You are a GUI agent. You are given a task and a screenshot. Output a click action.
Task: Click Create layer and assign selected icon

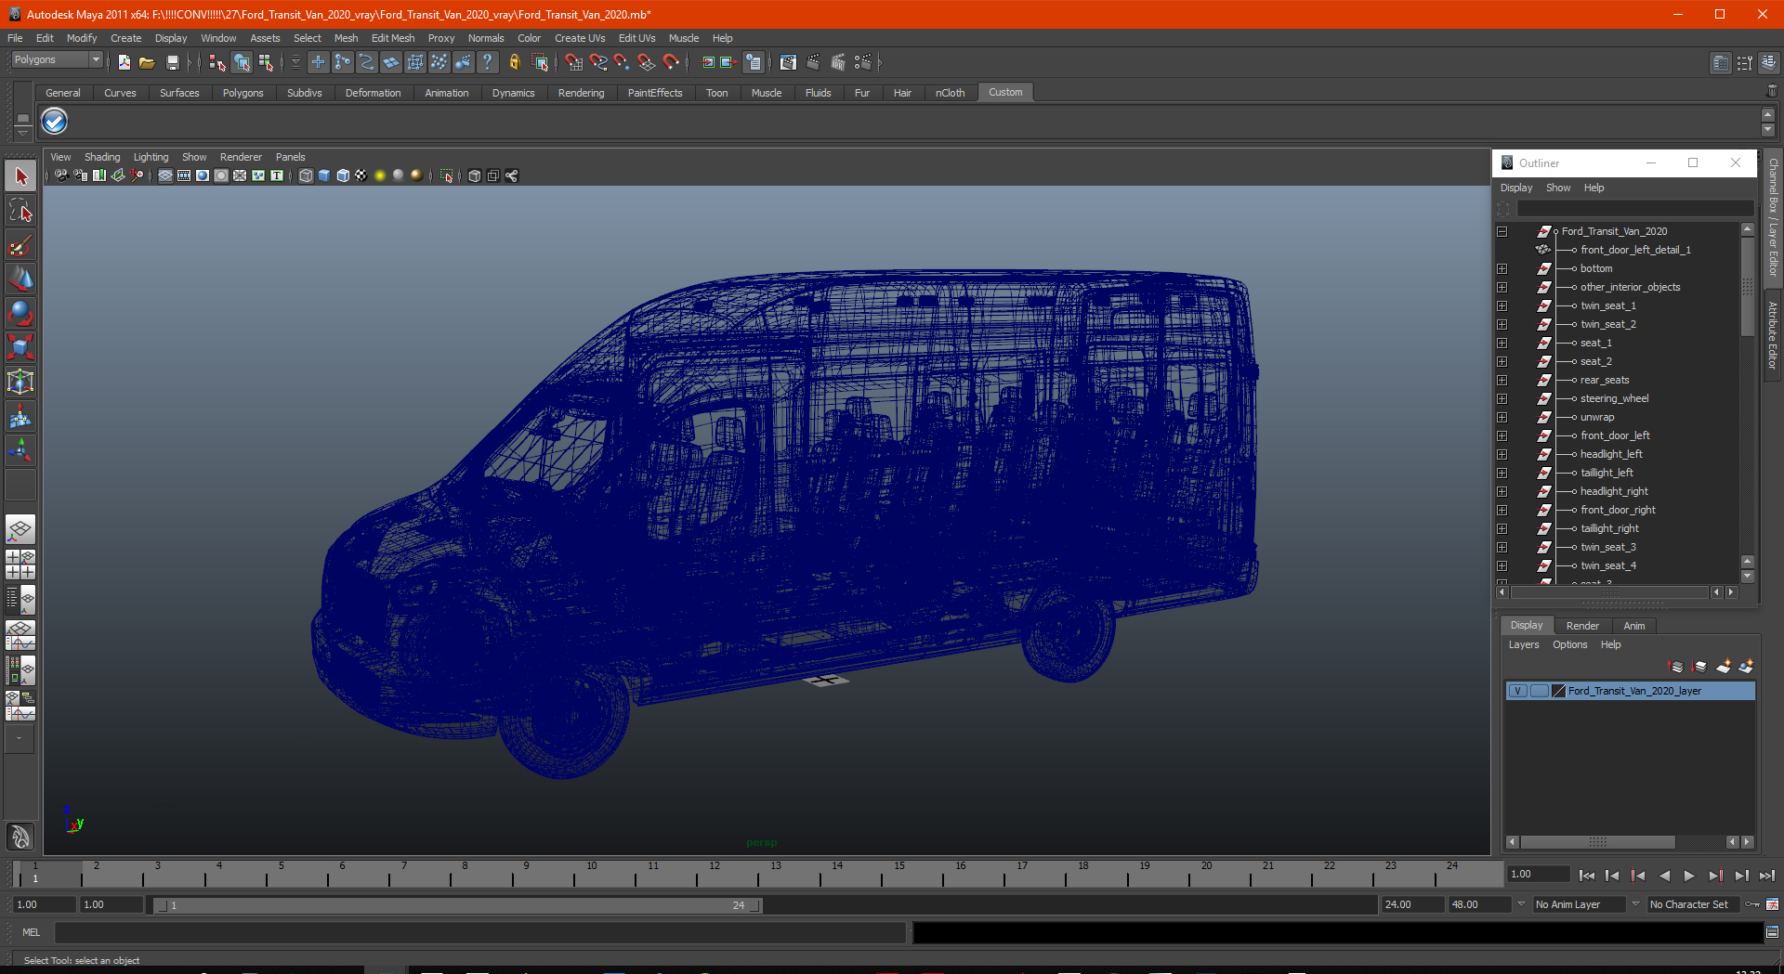(1746, 667)
